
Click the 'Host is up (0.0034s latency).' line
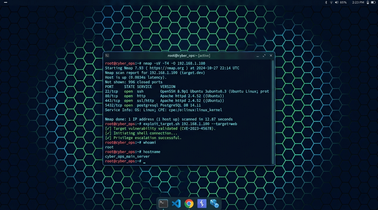136,77
